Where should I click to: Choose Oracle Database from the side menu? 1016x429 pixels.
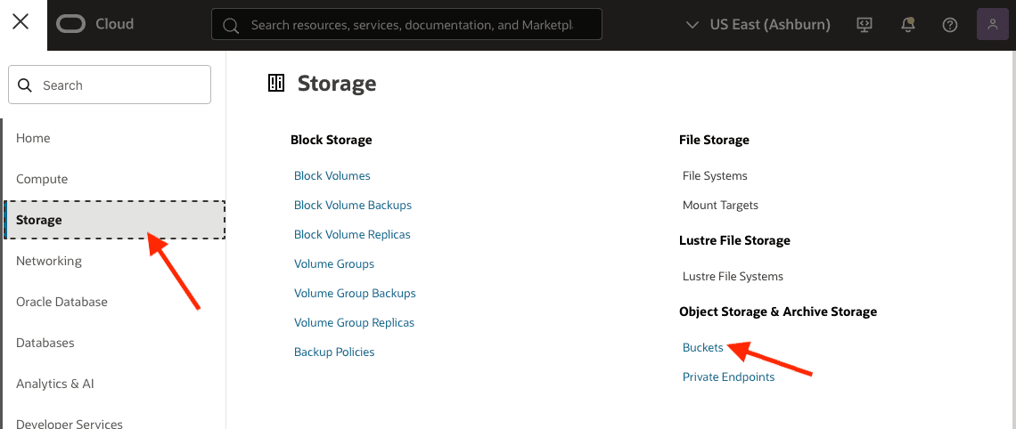61,302
